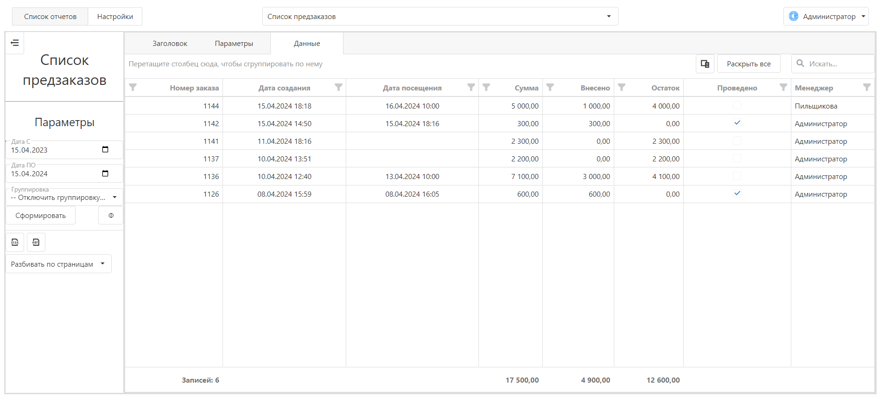The width and height of the screenshot is (878, 397).
Task: Sort by the Дата посещения column header
Action: (412, 88)
